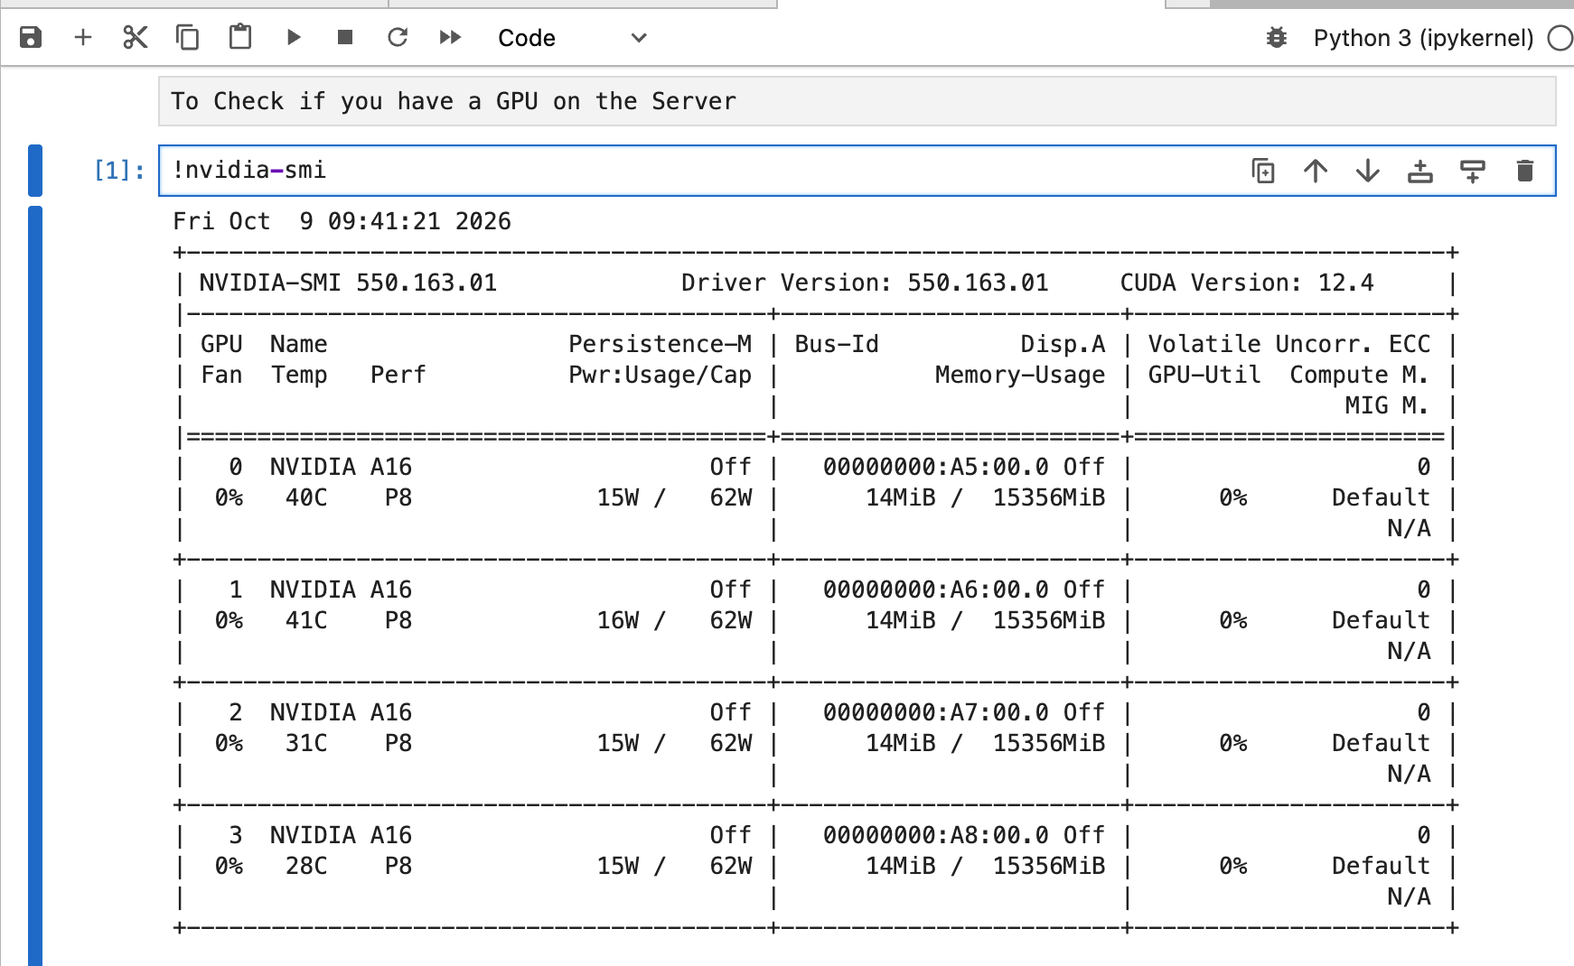Screen dimensions: 1574x966
Task: Click 'NVIDIA-SMI 550.163.01' header text
Action: pos(348,283)
